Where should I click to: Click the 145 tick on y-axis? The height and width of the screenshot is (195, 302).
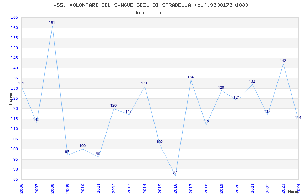(14, 58)
